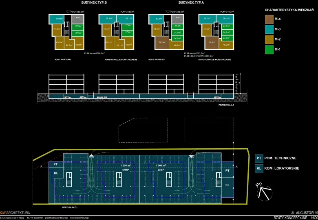This screenshot has width=318, height=220.
Task: Select the KL legend box icon
Action: click(258, 168)
